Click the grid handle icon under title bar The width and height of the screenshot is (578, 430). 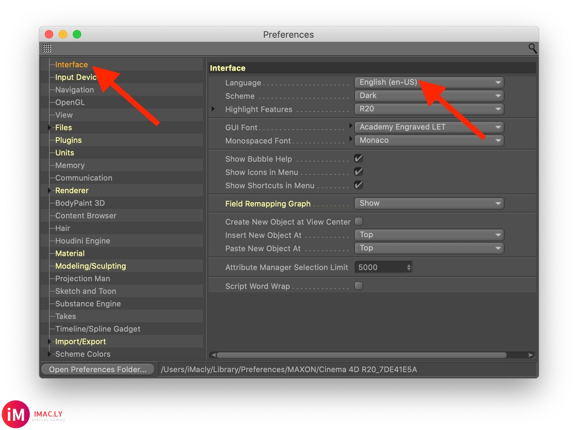point(47,48)
